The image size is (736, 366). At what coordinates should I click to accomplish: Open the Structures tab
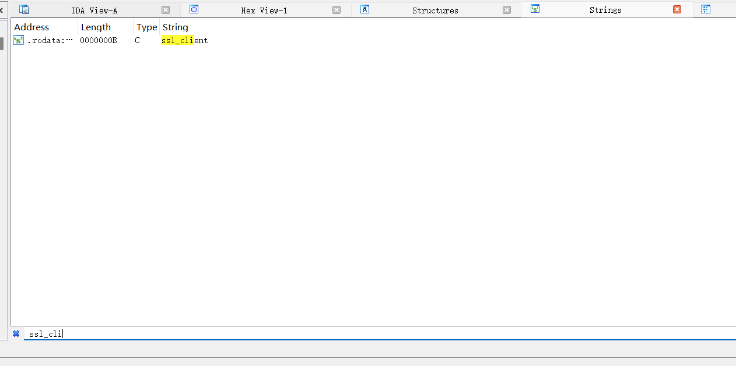[435, 10]
